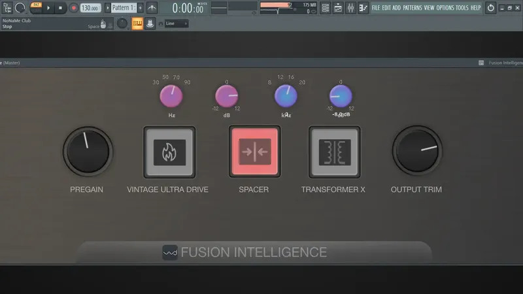Open the EDIT menu
The image size is (523, 294).
coord(386,8)
